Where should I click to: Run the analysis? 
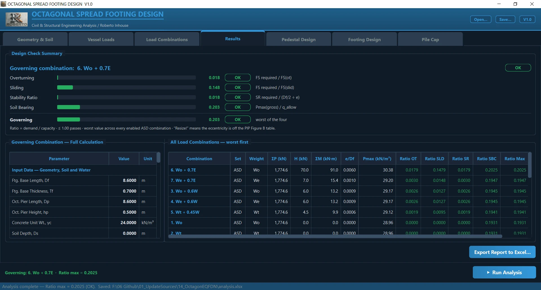504,272
